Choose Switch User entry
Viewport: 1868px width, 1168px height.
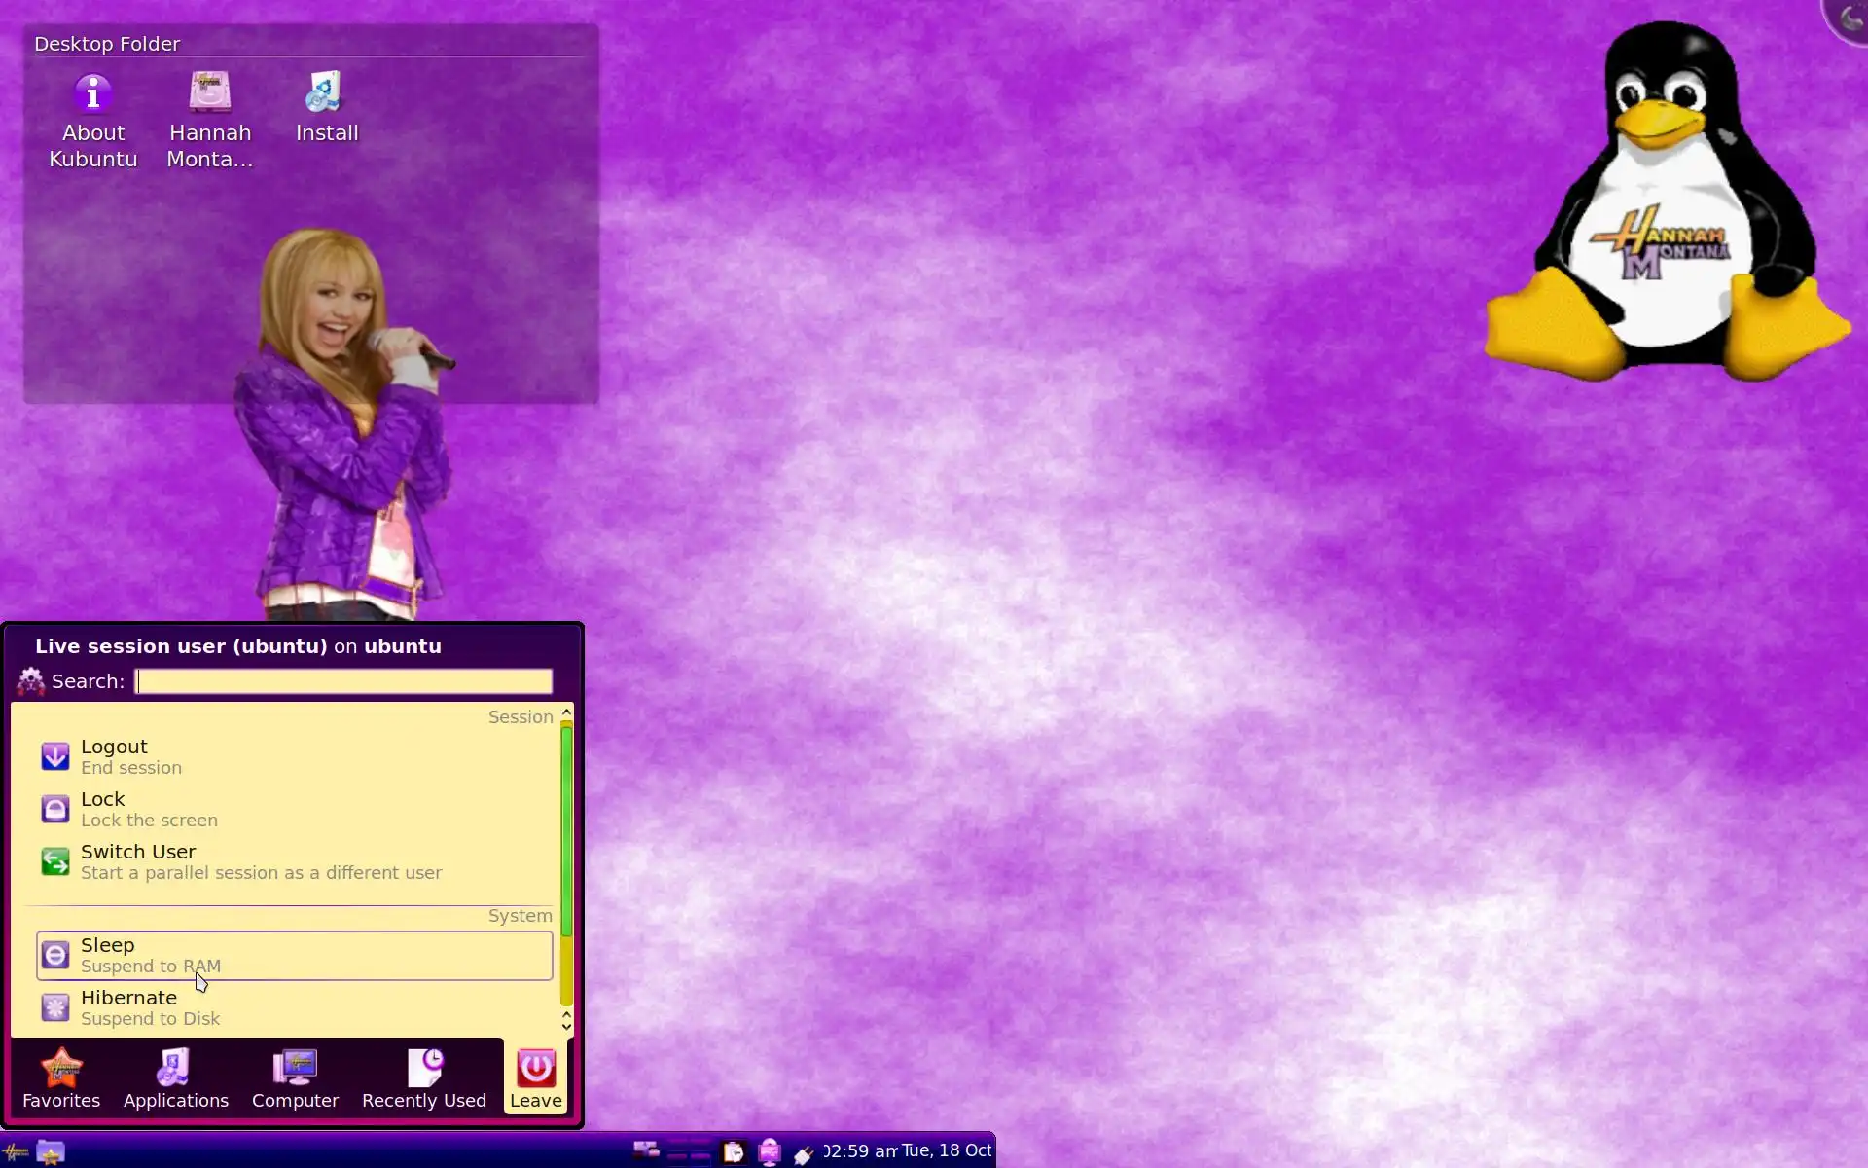pyautogui.click(x=138, y=861)
